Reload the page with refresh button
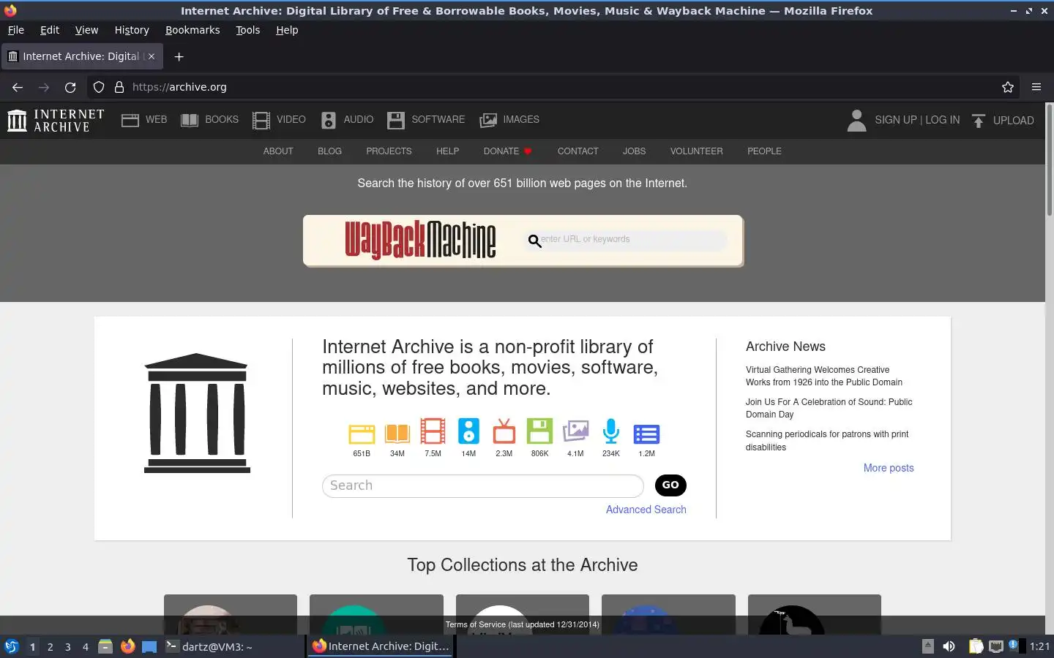1054x658 pixels. pos(70,87)
